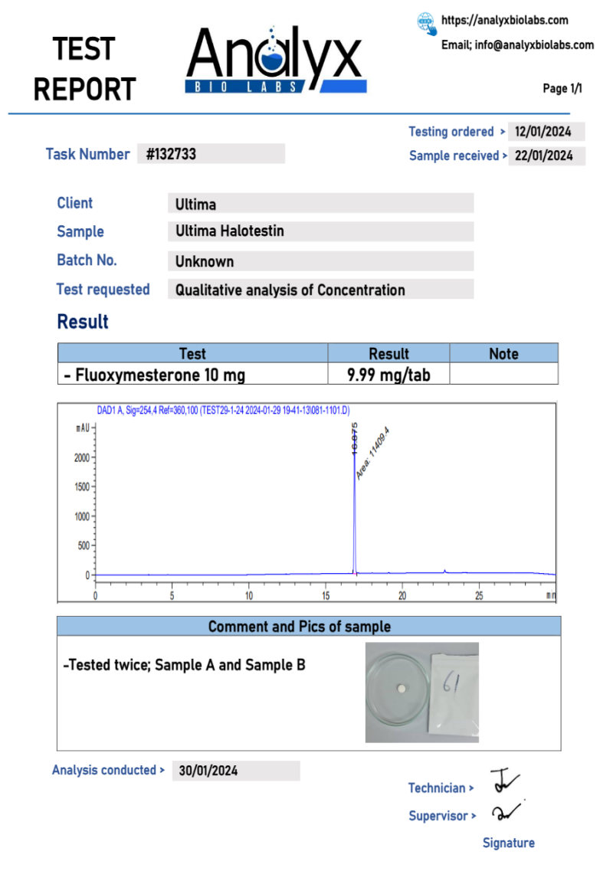Select the Batch No. field showing Unknown
This screenshot has width=613, height=881.
(320, 261)
